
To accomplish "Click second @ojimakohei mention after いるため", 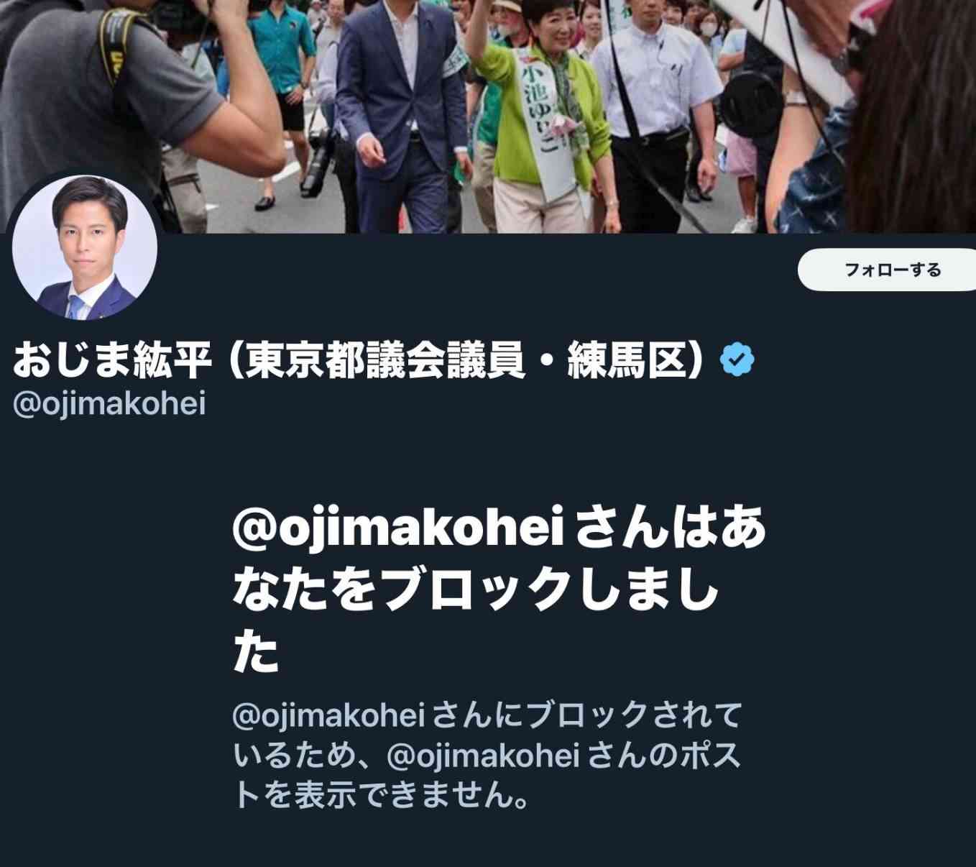I will [x=483, y=755].
